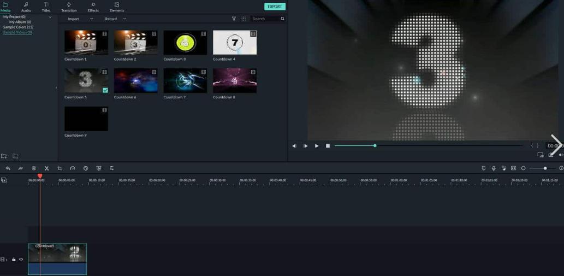Take a snapshot with the camera icon

click(551, 155)
